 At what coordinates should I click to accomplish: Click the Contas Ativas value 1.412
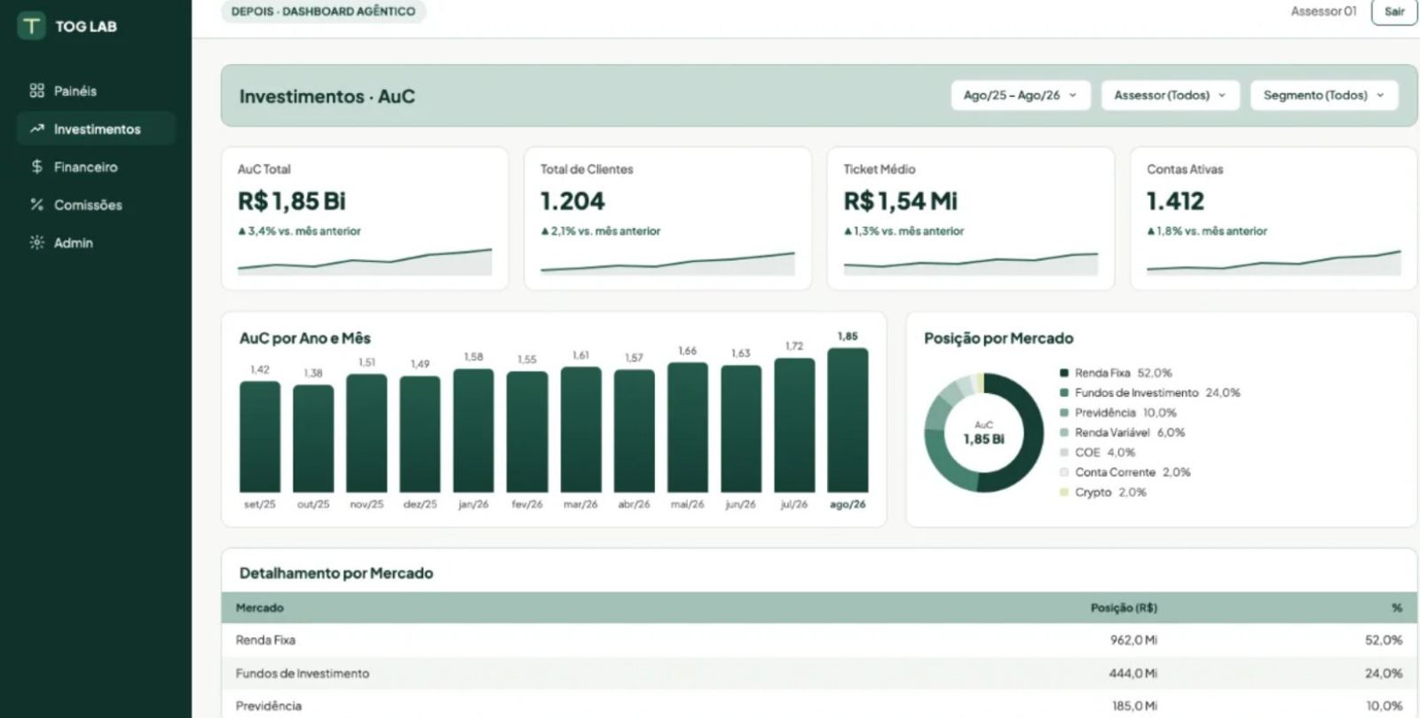click(1175, 201)
